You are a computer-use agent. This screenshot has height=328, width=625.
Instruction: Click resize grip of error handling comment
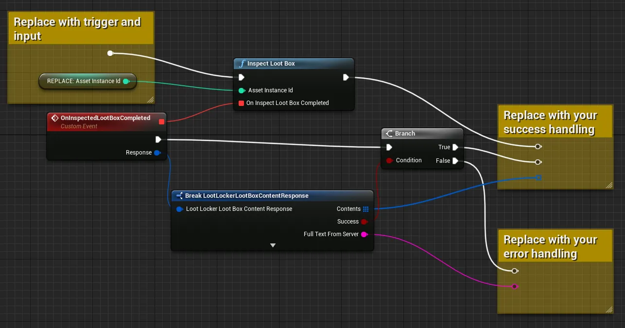click(609, 309)
